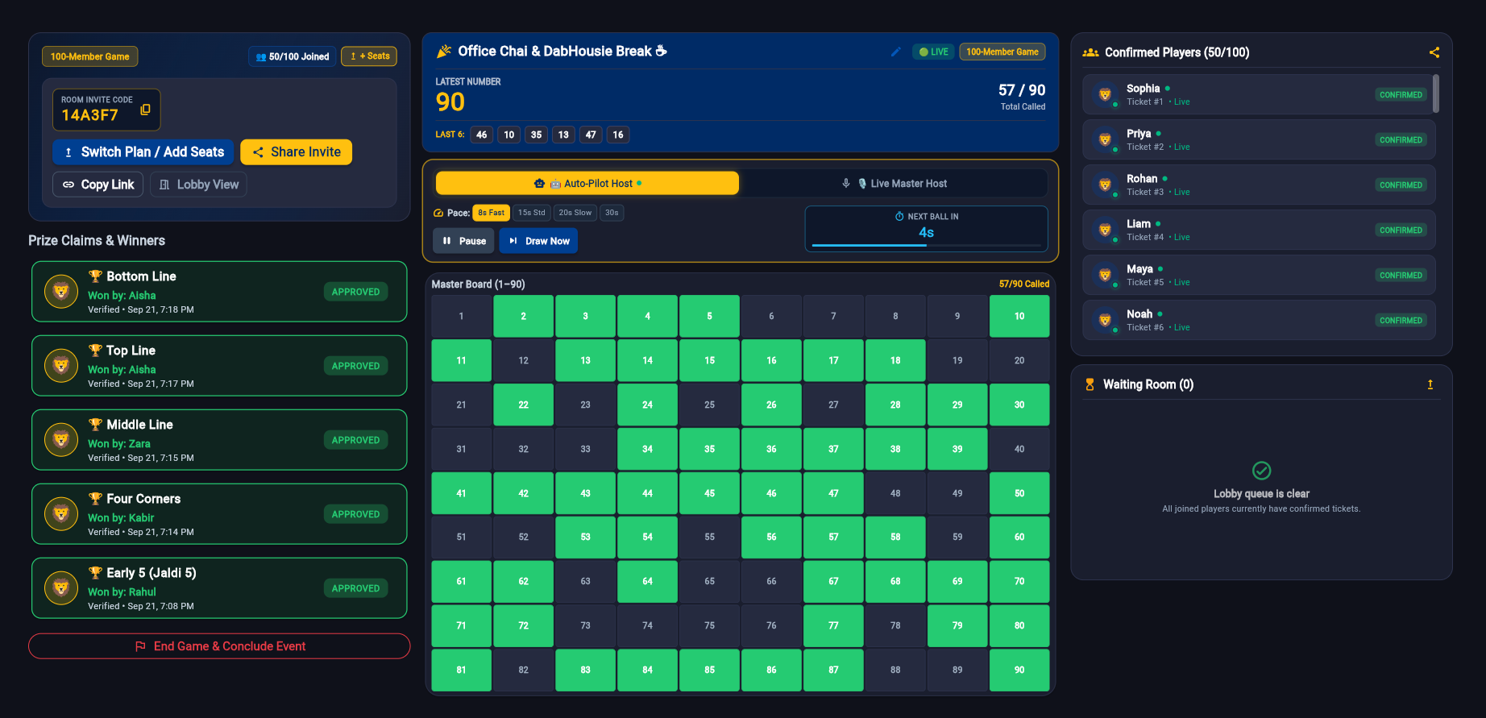The height and width of the screenshot is (718, 1486).
Task: Click Priya's CONFIRMED status badge
Action: pyautogui.click(x=1401, y=140)
